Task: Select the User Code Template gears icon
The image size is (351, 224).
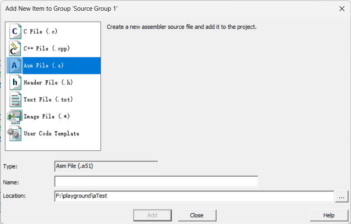Action: (15, 134)
